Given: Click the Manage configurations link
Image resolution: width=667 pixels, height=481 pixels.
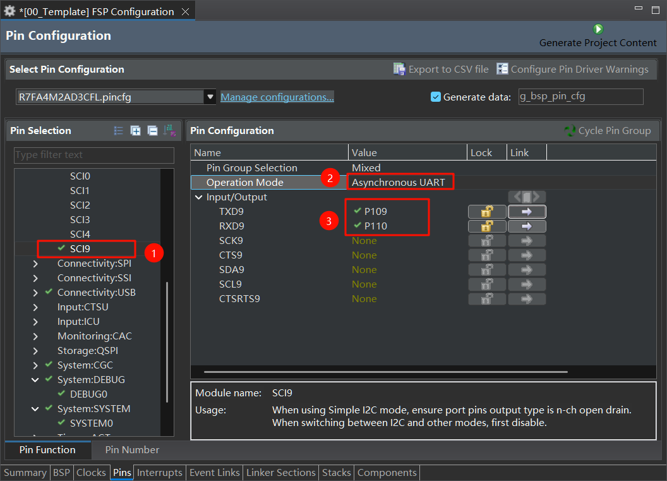Looking at the screenshot, I should tap(277, 97).
